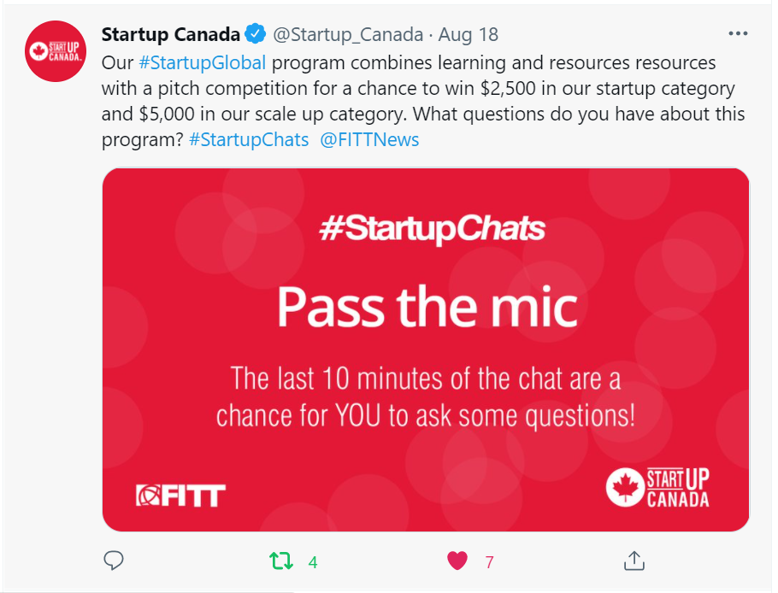Click the Startup Canada profile avatar
The width and height of the screenshot is (778, 593).
click(x=56, y=51)
